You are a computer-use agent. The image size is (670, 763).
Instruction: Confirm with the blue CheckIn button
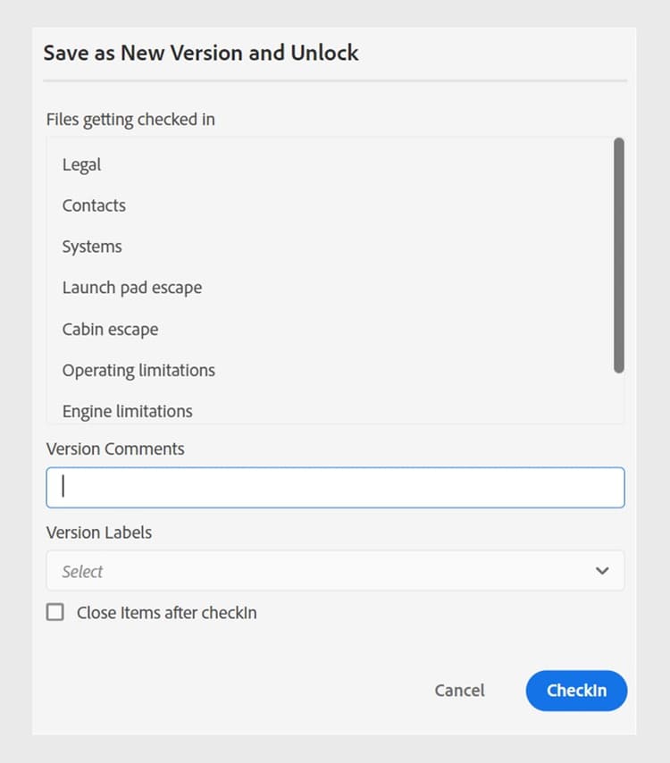coord(576,691)
